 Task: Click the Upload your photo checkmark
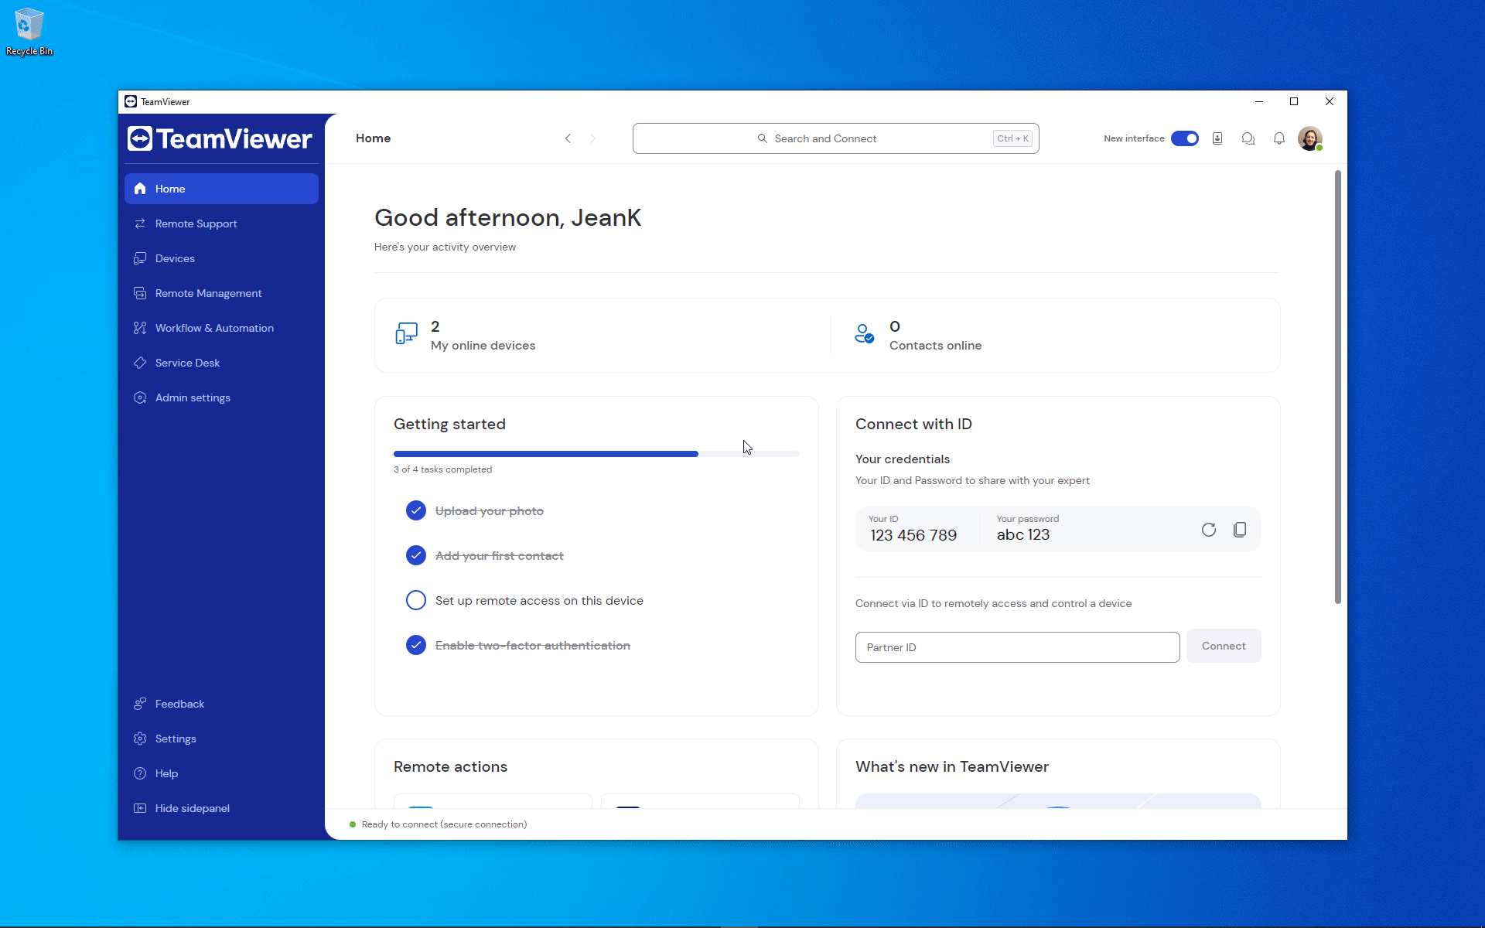point(416,510)
